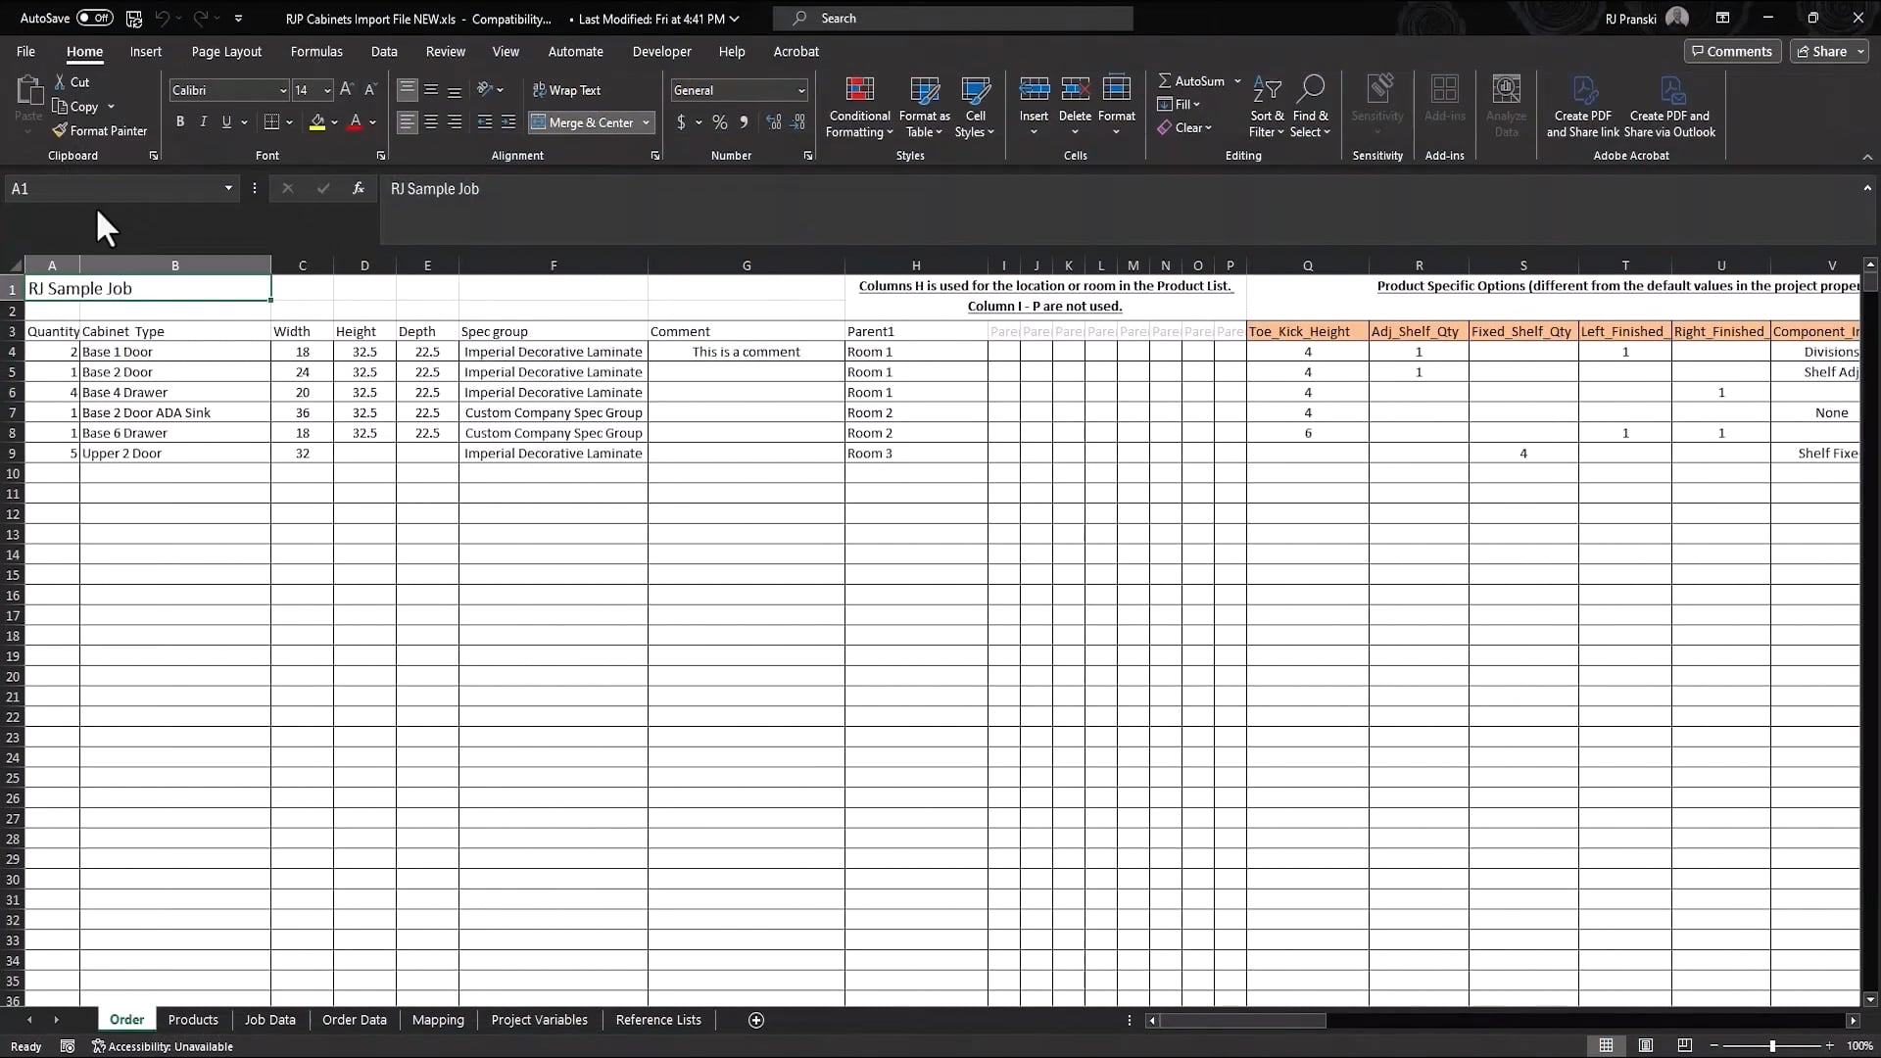Enable Wrap Text for selected cell
This screenshot has width=1881, height=1058.
pos(568,89)
